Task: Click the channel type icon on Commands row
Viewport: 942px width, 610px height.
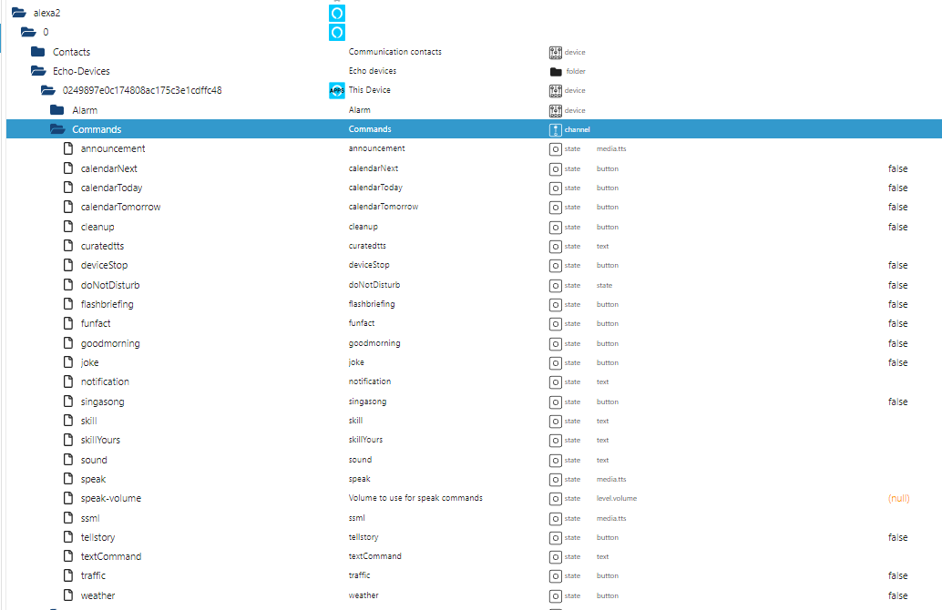Action: 555,129
